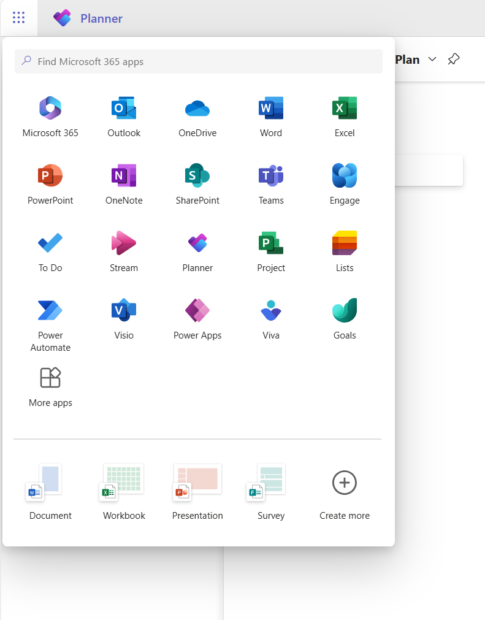Create a new Word Document
485x620 pixels.
pyautogui.click(x=50, y=484)
